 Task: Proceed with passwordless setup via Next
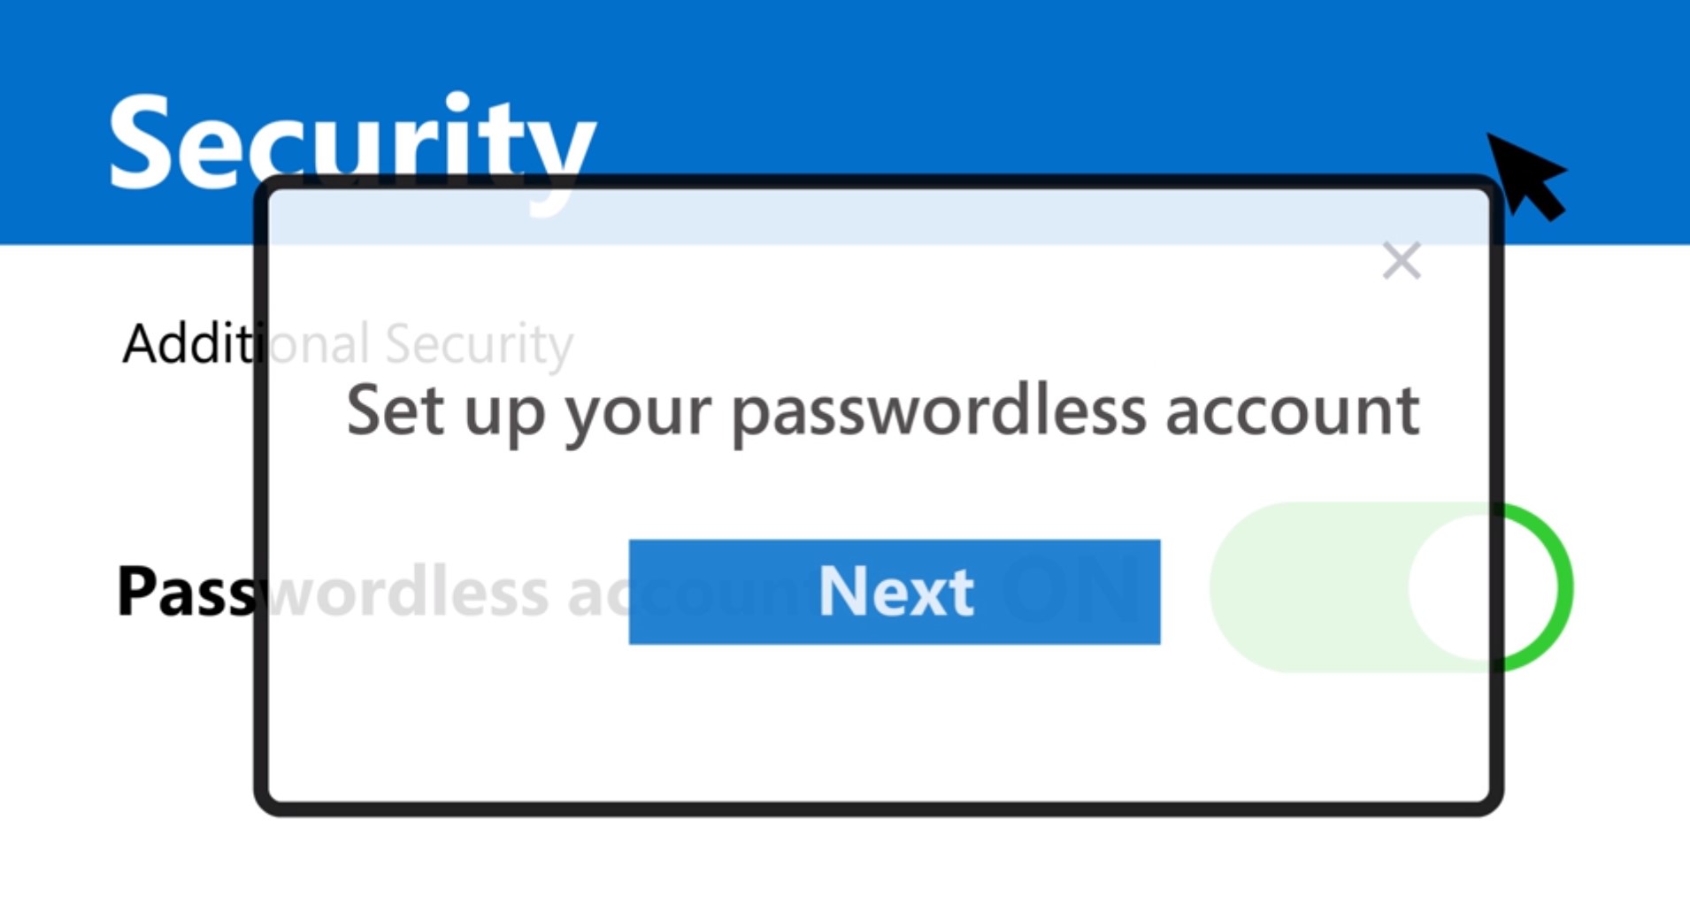click(x=894, y=592)
